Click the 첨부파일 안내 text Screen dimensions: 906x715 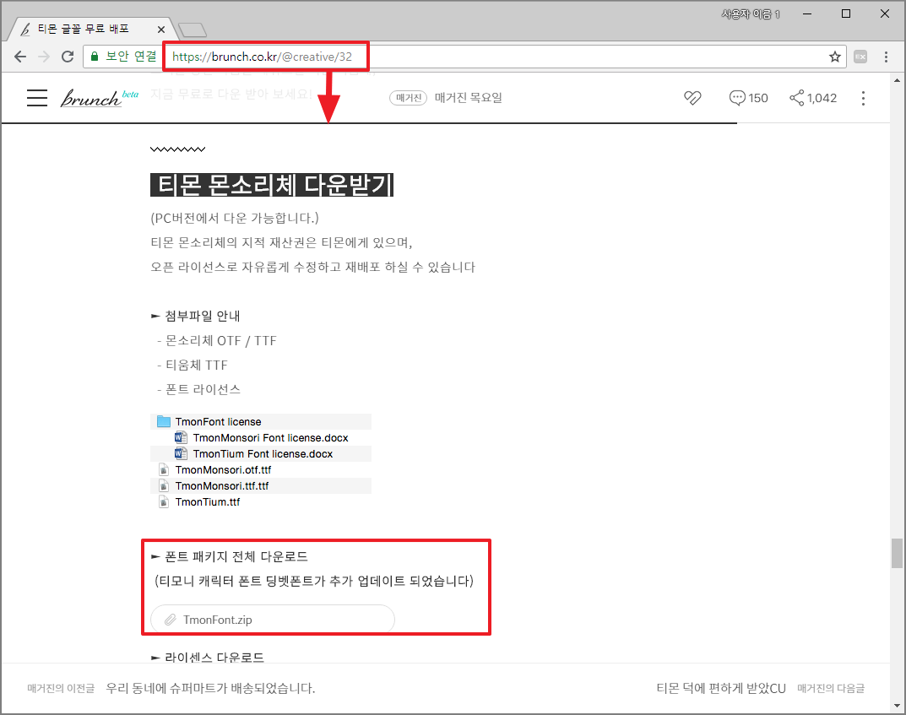tap(203, 316)
